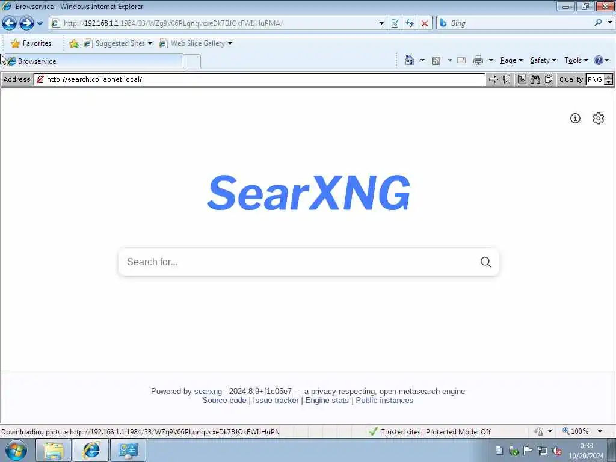The width and height of the screenshot is (616, 462).
Task: Open the Engine stats link
Action: pos(327,400)
